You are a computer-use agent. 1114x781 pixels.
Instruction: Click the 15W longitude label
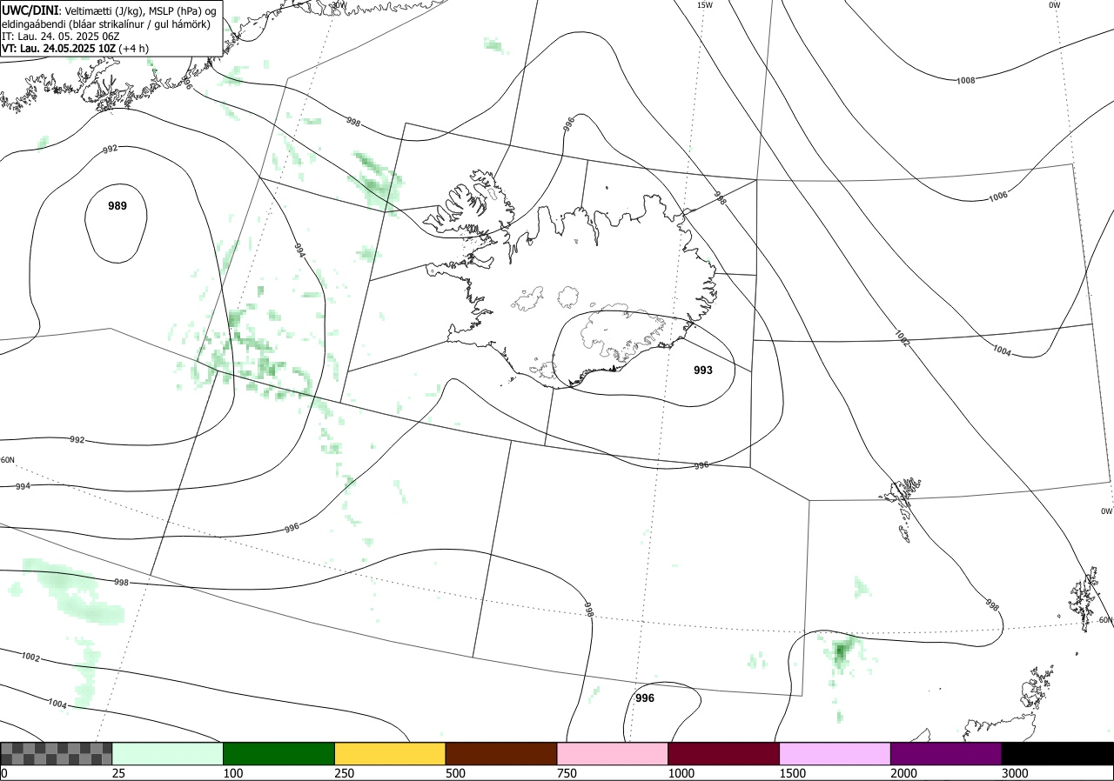(x=705, y=5)
